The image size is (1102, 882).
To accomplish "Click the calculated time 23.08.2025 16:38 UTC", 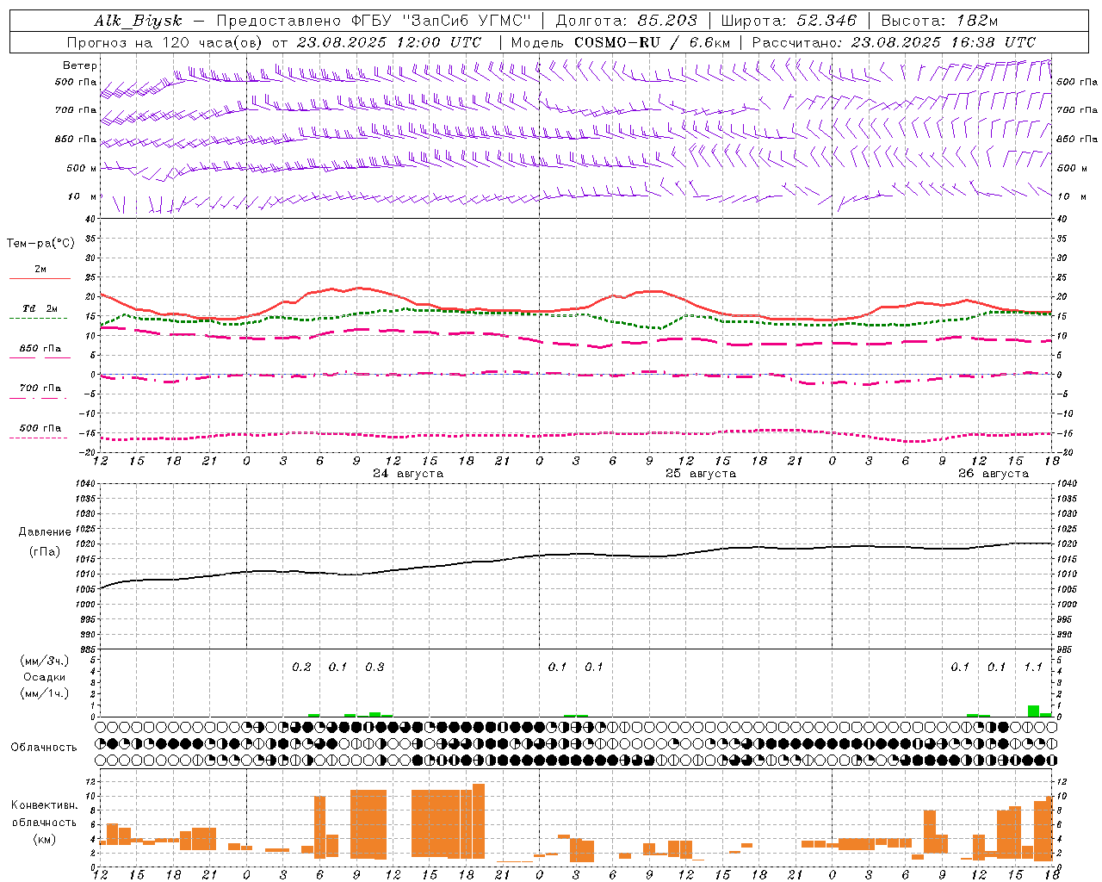I will point(944,42).
